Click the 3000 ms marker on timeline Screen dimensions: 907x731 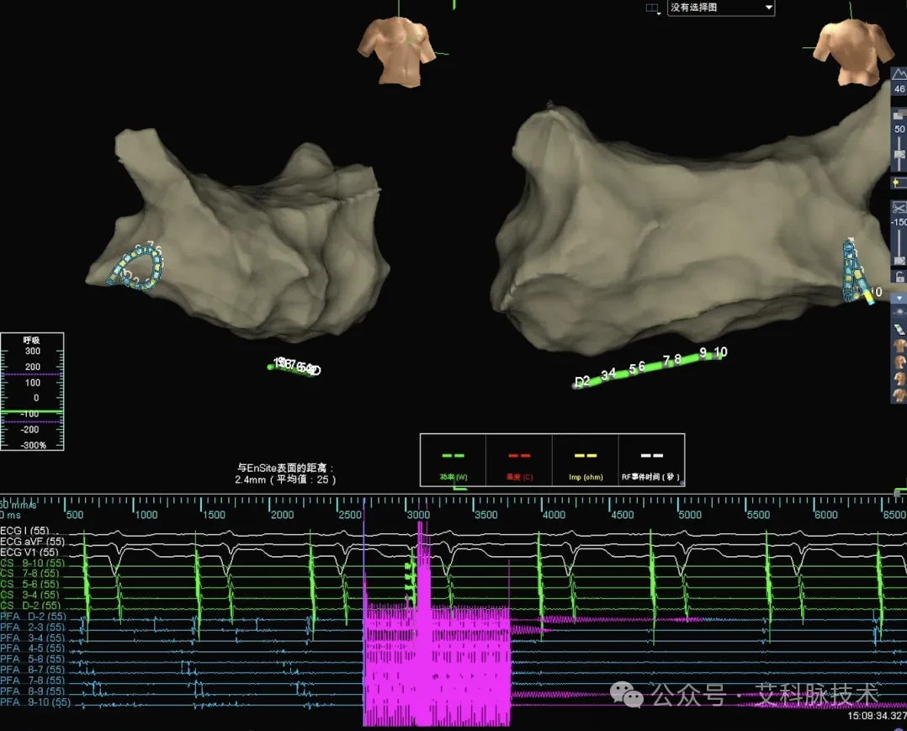(417, 515)
